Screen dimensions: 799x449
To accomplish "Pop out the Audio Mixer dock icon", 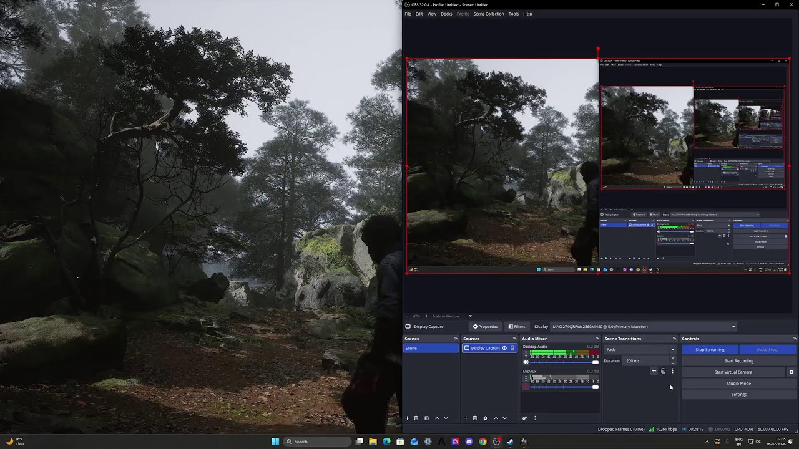I will [597, 339].
